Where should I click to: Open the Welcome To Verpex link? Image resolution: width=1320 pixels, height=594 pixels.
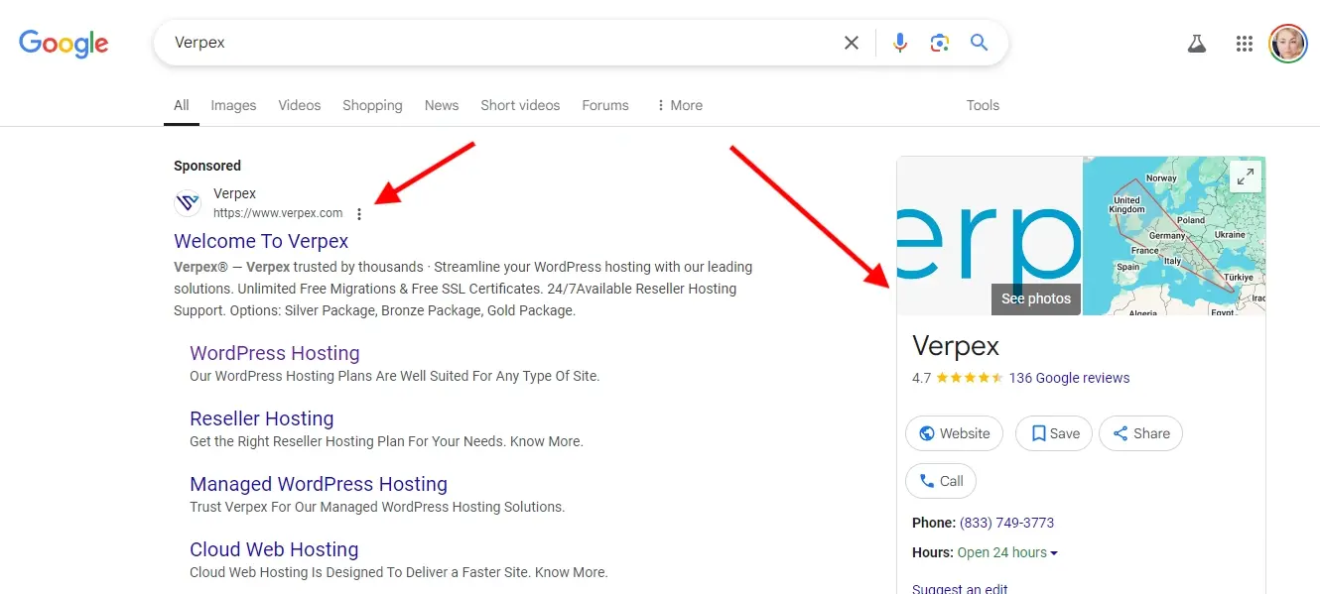tap(261, 241)
